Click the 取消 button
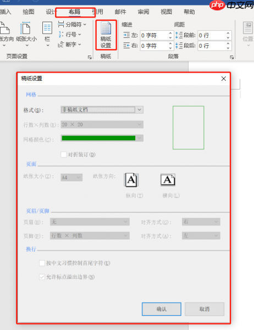 [x=205, y=309]
